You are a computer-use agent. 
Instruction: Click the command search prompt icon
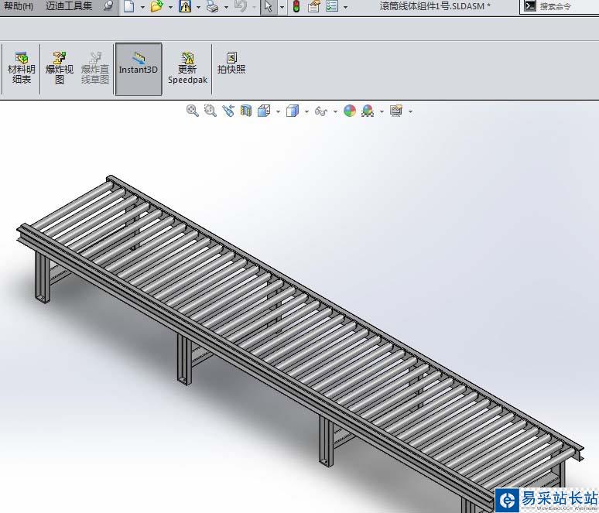point(529,6)
